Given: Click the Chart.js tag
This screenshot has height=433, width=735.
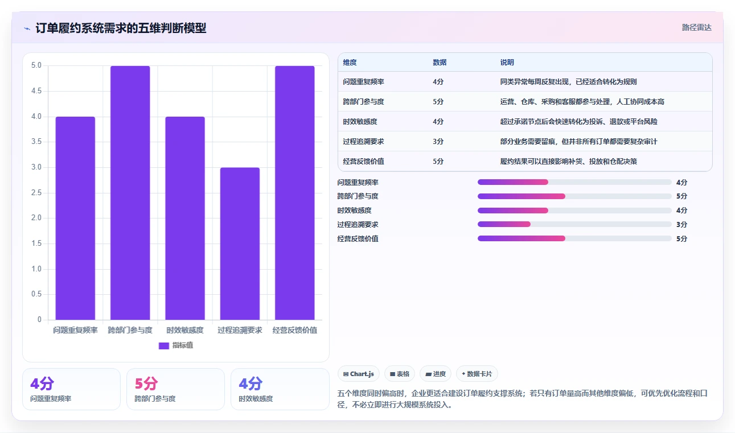Looking at the screenshot, I should (x=359, y=374).
